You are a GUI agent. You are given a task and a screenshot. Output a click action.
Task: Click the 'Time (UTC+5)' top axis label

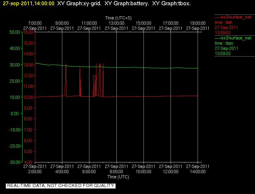[x=118, y=18]
